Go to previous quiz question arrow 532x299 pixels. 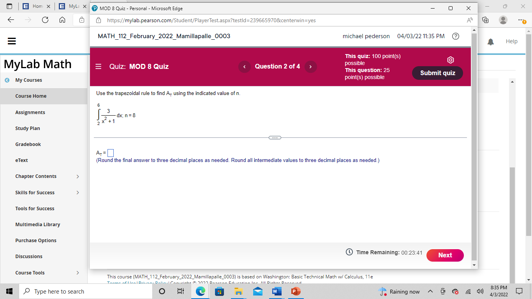(x=244, y=67)
